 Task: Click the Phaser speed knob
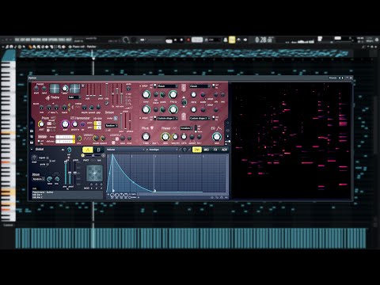coord(192,137)
